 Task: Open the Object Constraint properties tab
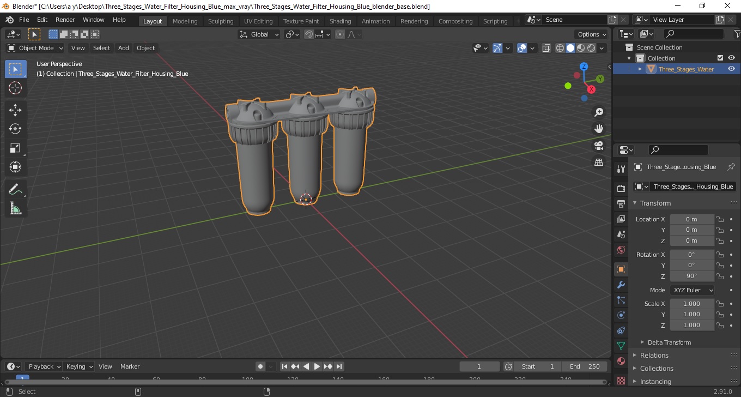621,330
